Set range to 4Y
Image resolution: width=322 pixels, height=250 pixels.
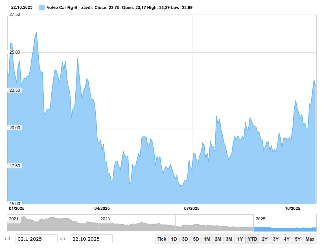287,239
